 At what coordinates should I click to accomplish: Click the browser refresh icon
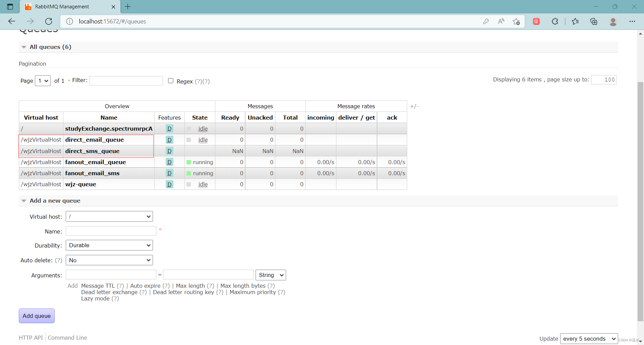pos(49,21)
